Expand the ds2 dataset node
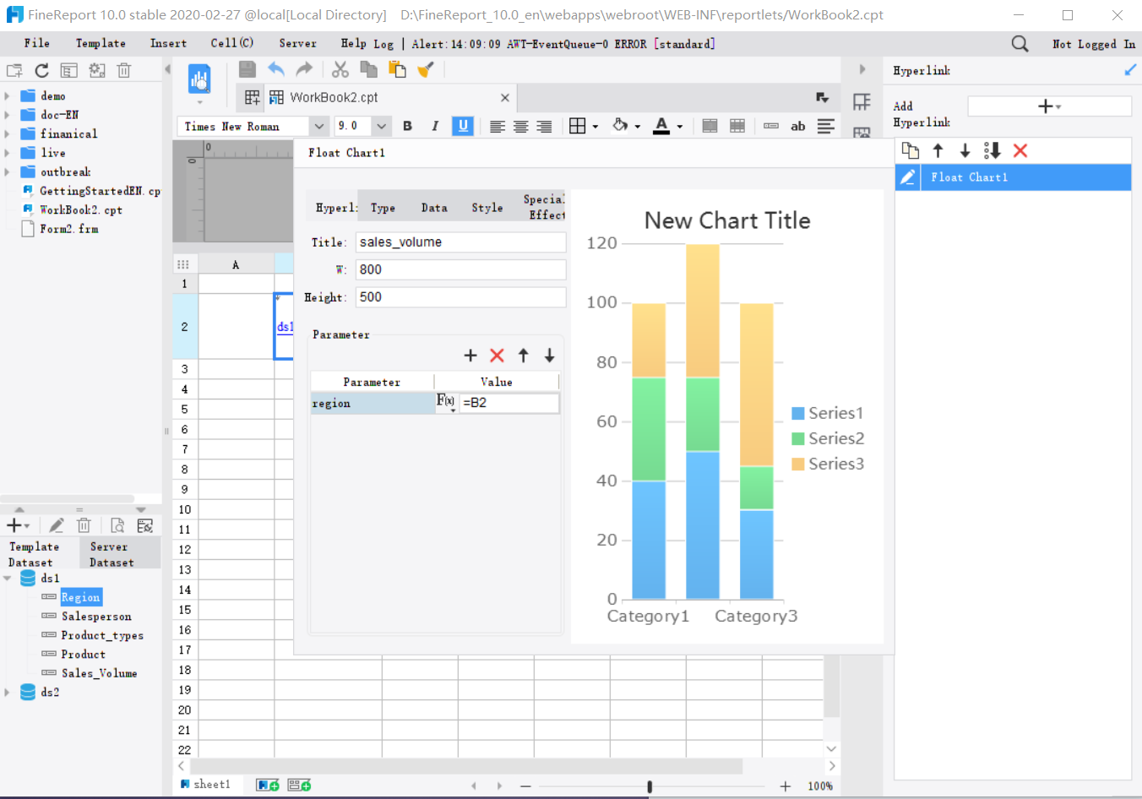 [8, 693]
